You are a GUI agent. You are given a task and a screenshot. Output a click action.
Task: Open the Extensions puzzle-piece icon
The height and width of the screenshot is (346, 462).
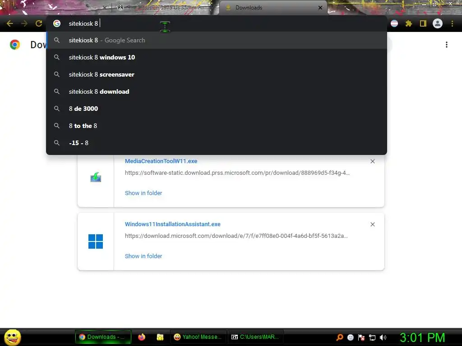pyautogui.click(x=409, y=23)
